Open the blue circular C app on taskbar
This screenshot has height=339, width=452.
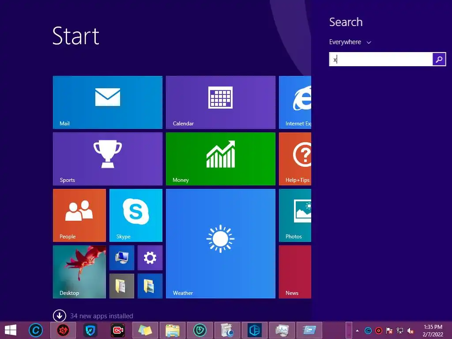click(36, 330)
